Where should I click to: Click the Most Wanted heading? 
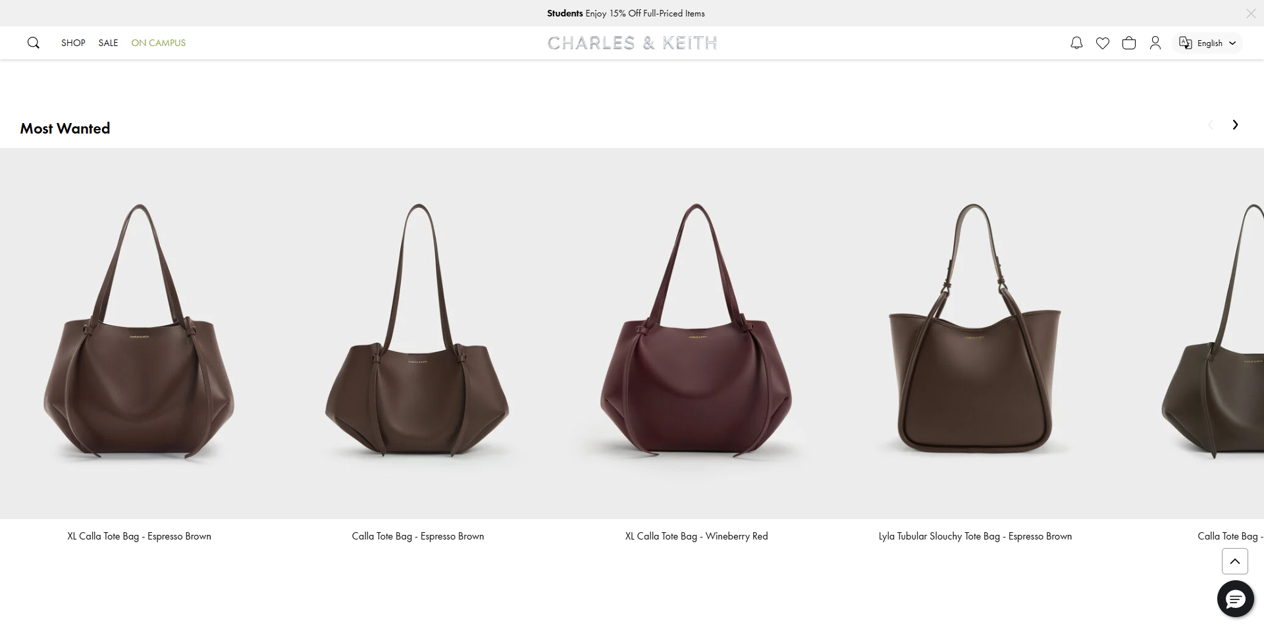point(65,128)
